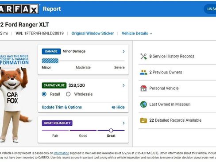The height and width of the screenshot is (162, 216).
Task: Open the Vehicle Details dropdown
Action: pos(137,33)
